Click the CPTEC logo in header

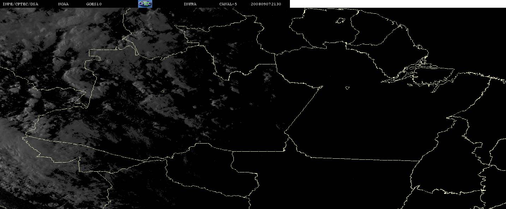(145, 4)
